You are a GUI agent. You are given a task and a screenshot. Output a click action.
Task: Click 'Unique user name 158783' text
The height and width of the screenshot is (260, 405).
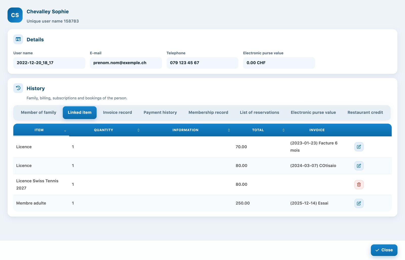[x=53, y=21]
